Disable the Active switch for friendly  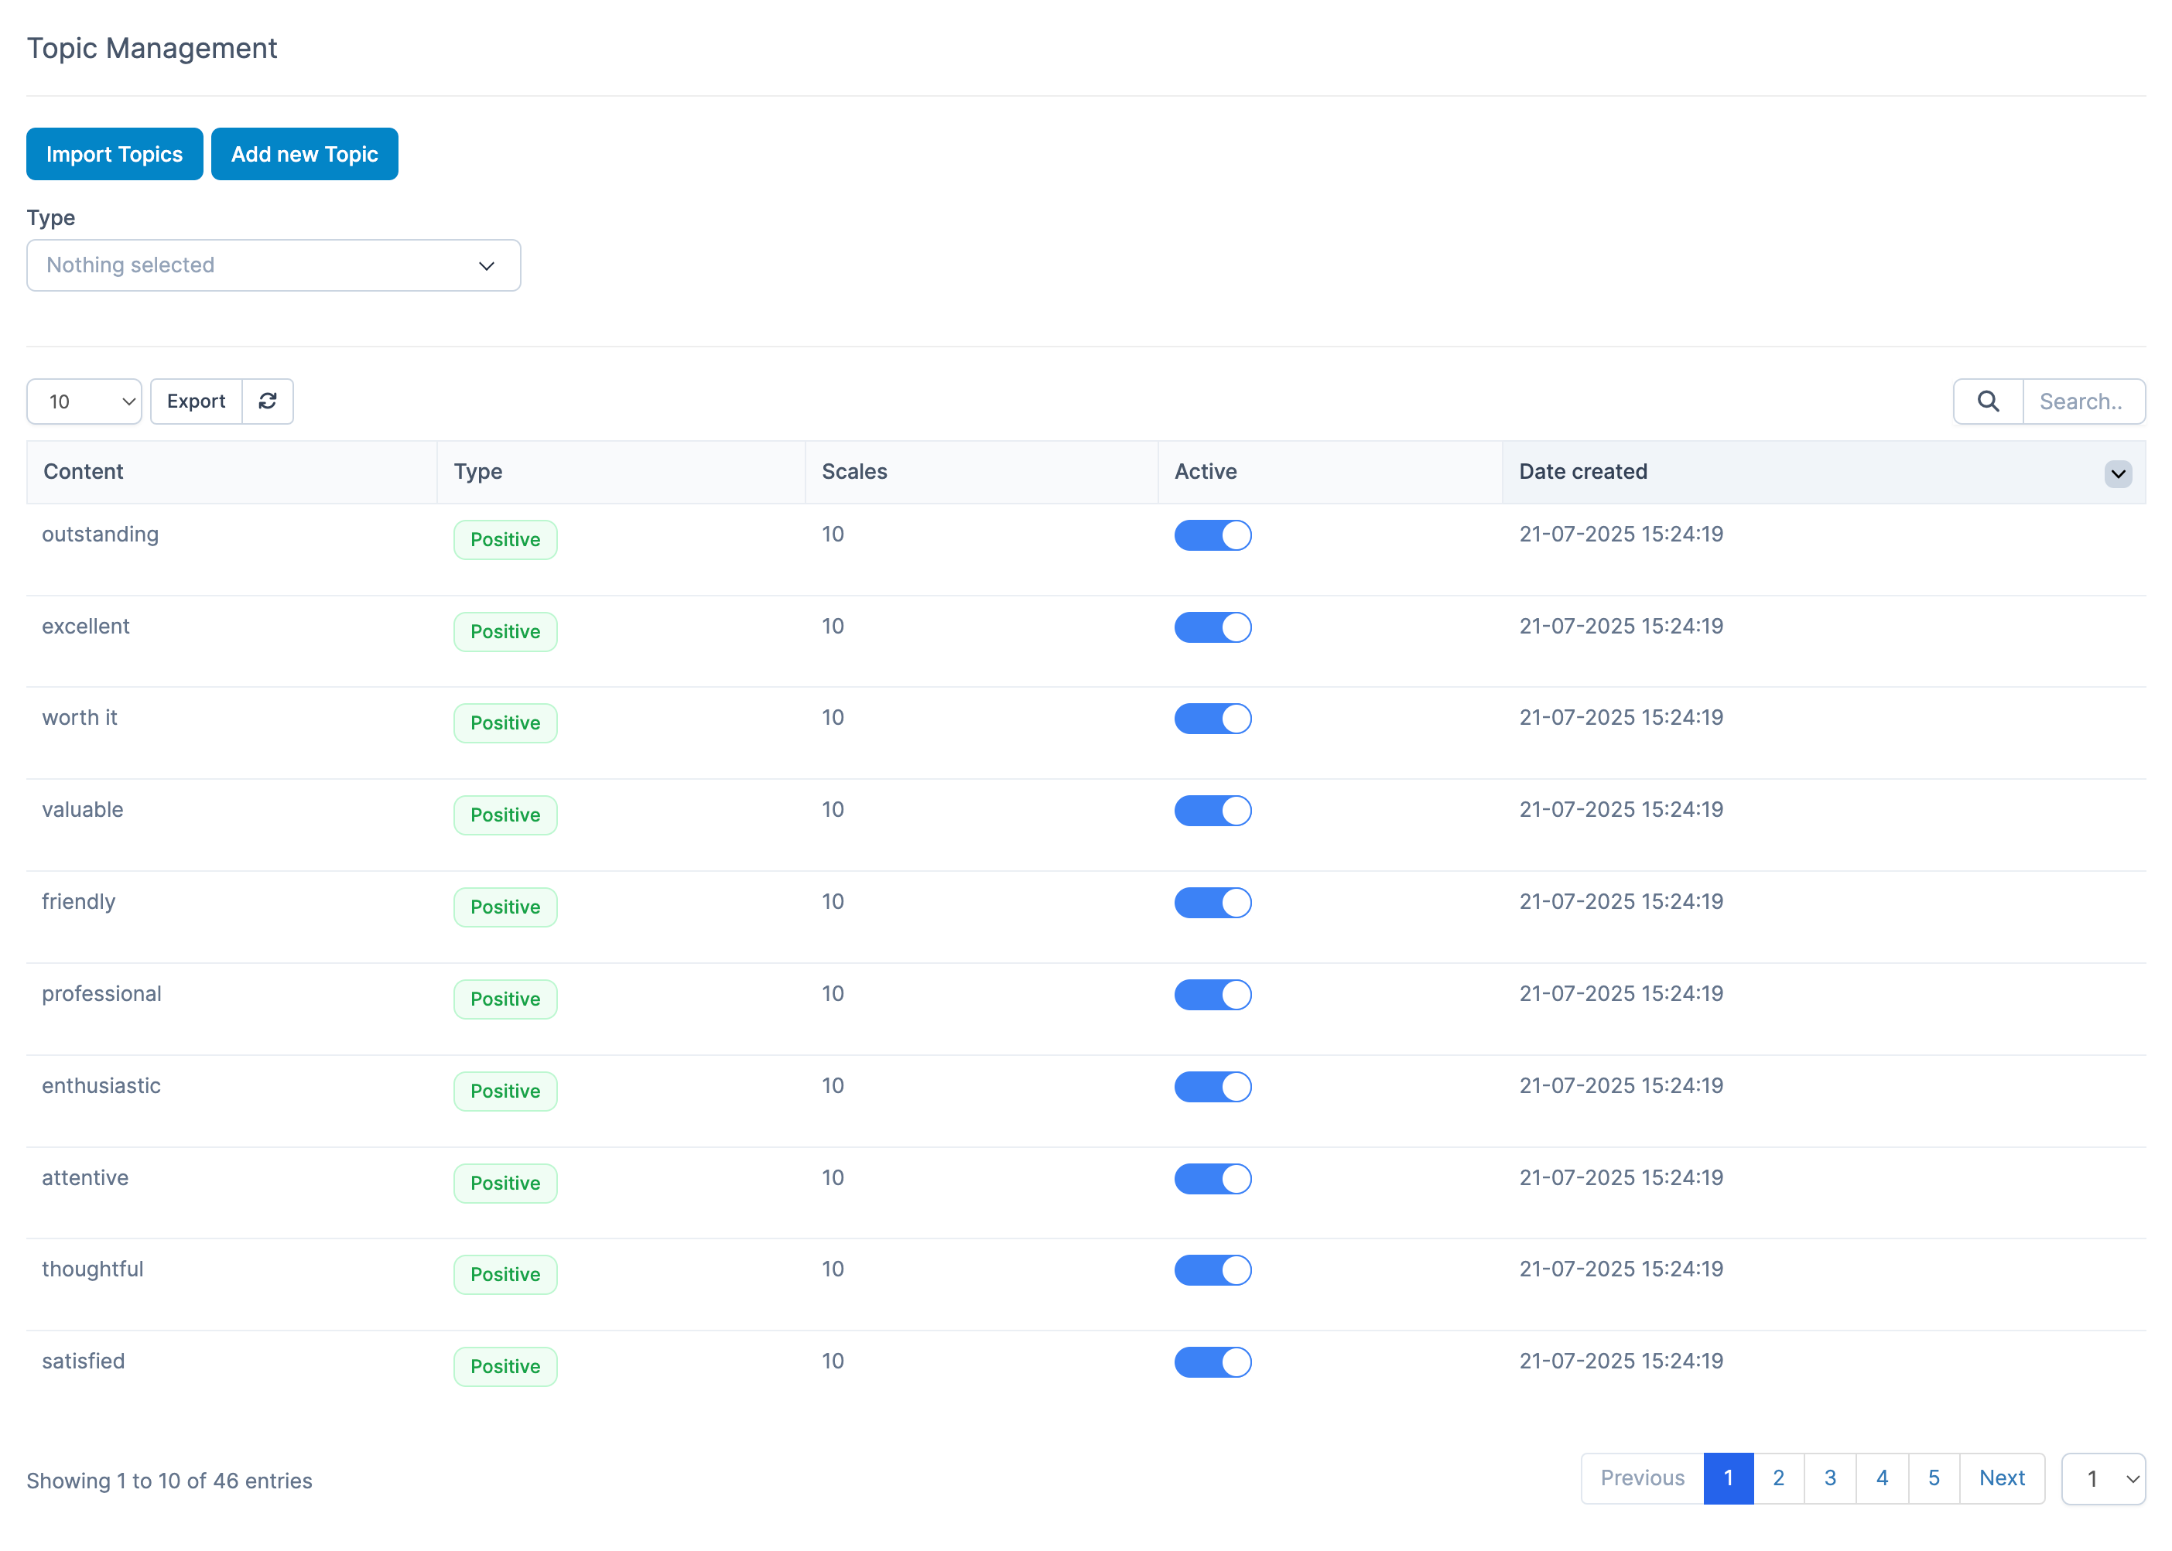click(1212, 903)
